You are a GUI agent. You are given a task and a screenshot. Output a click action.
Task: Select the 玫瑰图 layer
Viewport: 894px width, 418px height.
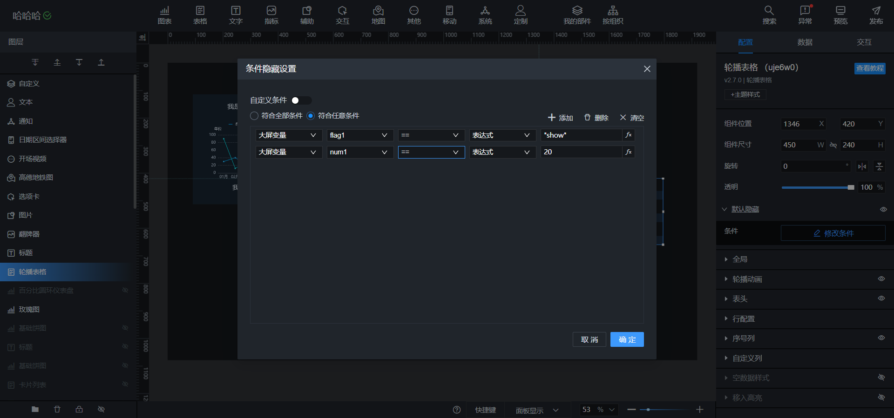68,310
